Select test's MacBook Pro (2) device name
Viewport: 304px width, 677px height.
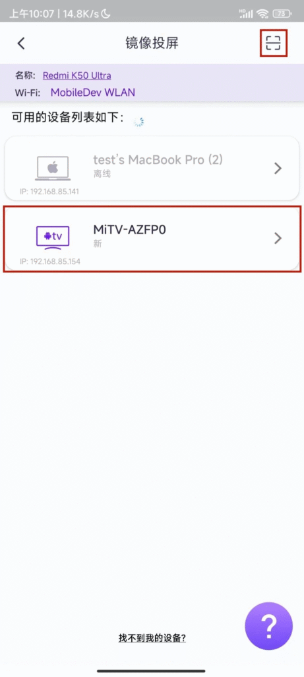158,160
